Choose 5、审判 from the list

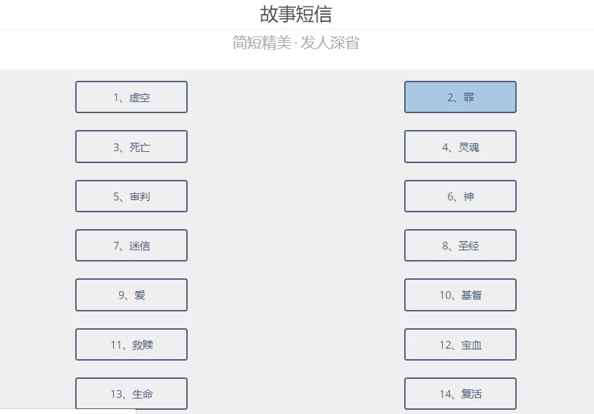[x=131, y=196]
